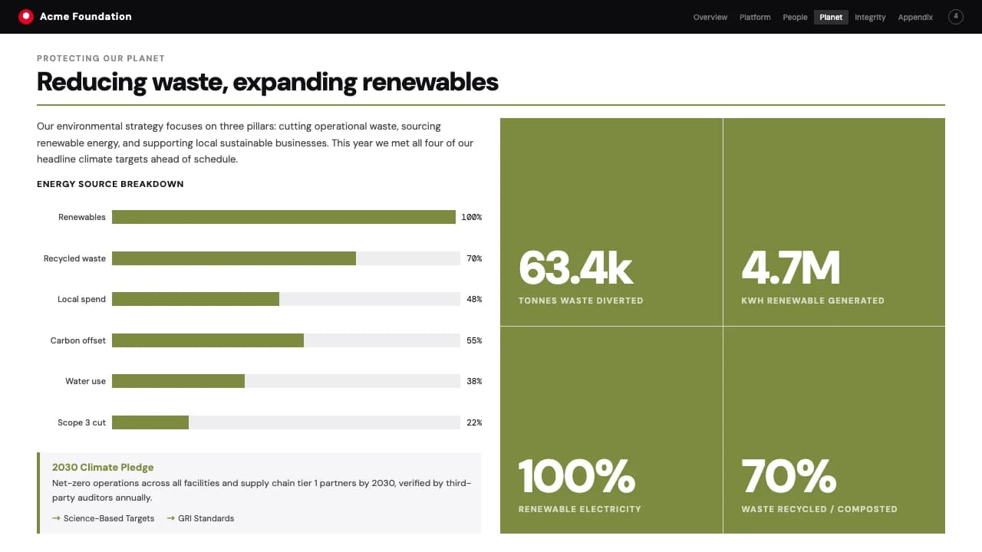Click the Recycled waste progress bar

click(x=285, y=258)
